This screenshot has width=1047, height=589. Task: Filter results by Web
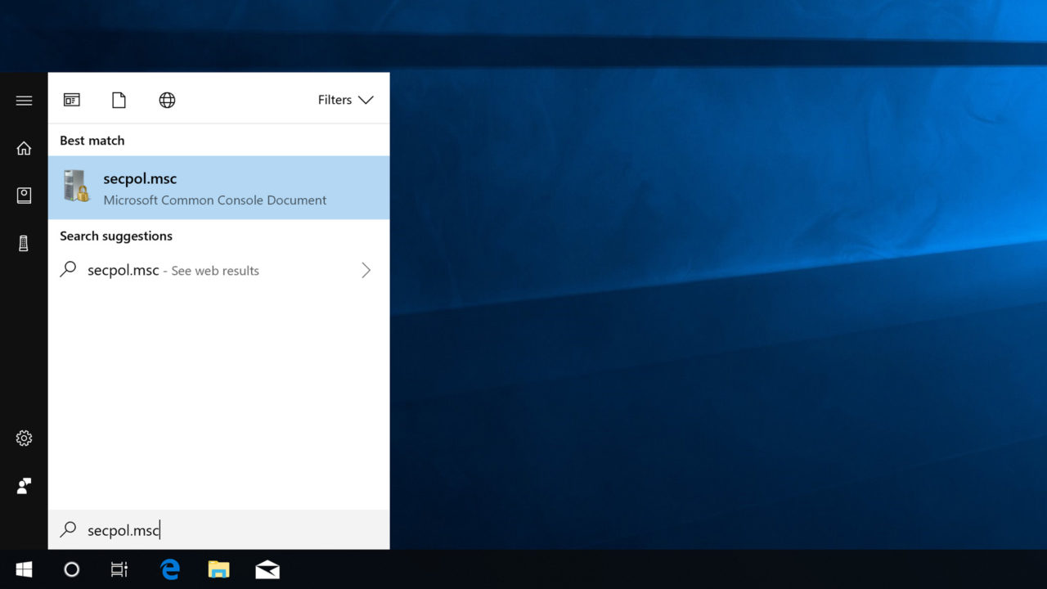[x=167, y=100]
